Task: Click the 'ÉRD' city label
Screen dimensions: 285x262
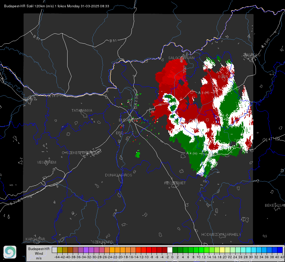Action: tap(119, 133)
